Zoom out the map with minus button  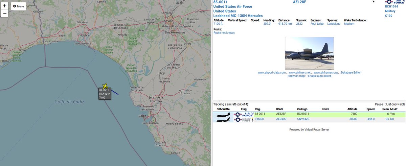[x=5, y=14]
